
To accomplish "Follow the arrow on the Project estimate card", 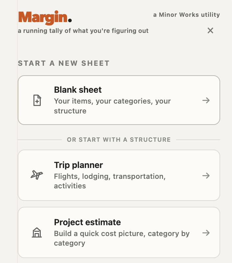I will [206, 233].
